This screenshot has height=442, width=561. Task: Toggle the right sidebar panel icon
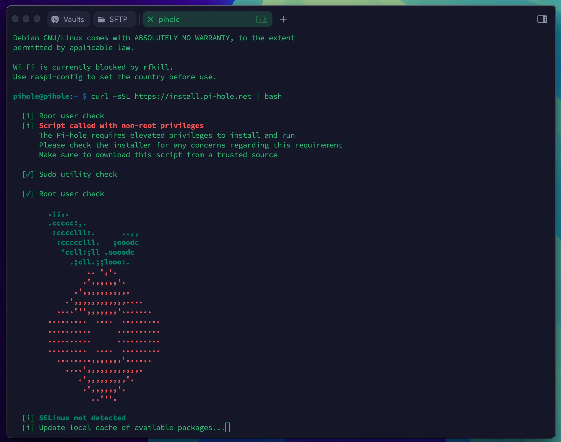(542, 19)
